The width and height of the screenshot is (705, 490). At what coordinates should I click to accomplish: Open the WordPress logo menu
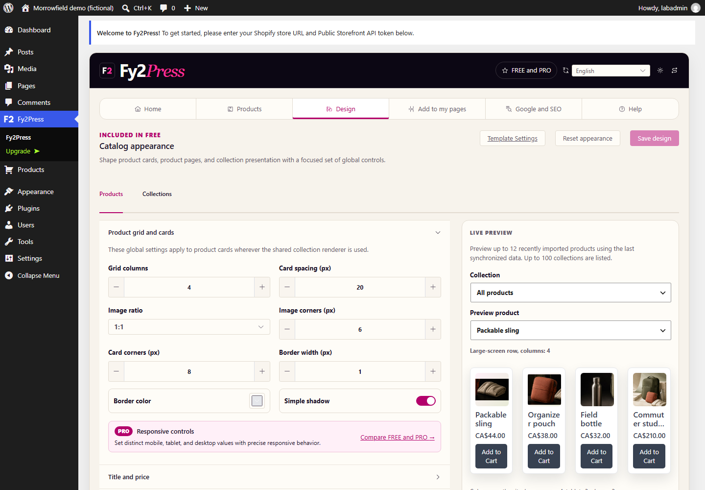click(x=8, y=8)
